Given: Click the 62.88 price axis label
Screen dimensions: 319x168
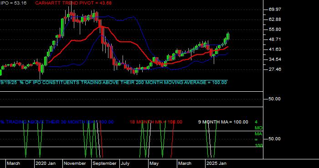Looking at the screenshot, I should (x=275, y=20).
